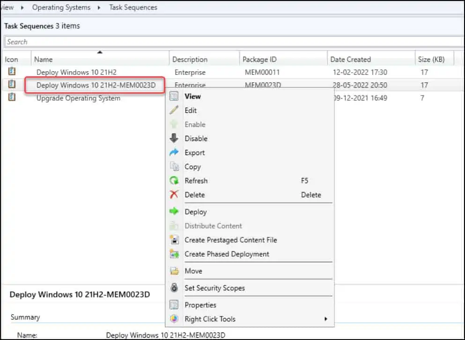Click the Create Prestaged Content File icon
The image size is (465, 340).
174,240
